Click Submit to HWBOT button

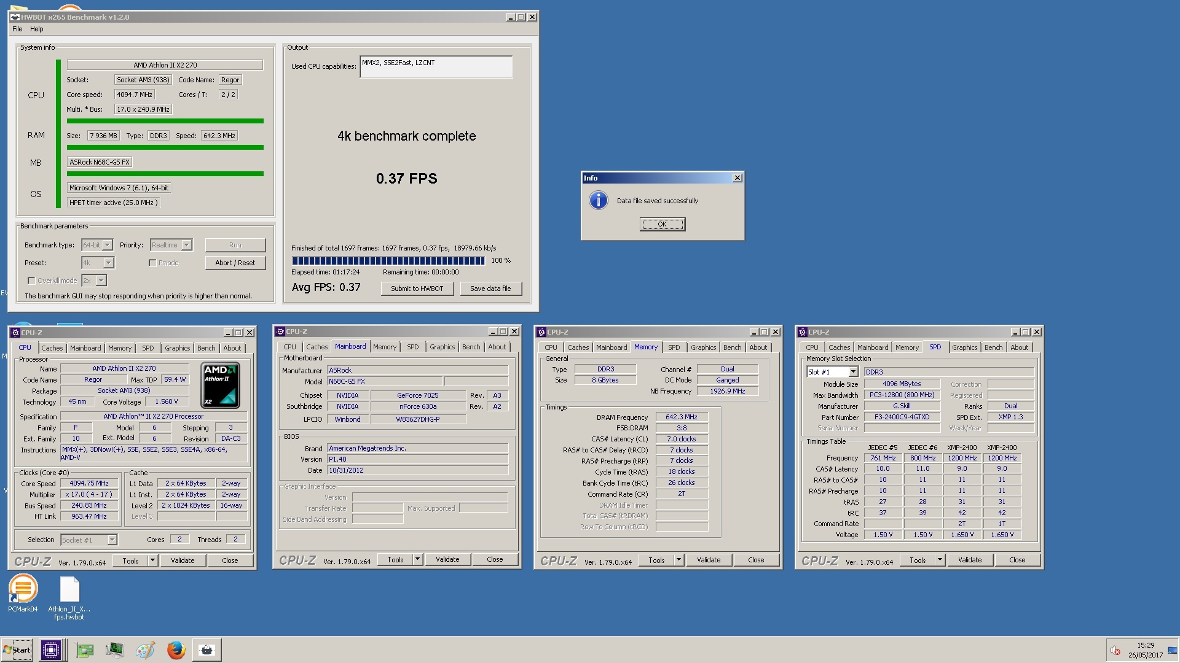(417, 289)
